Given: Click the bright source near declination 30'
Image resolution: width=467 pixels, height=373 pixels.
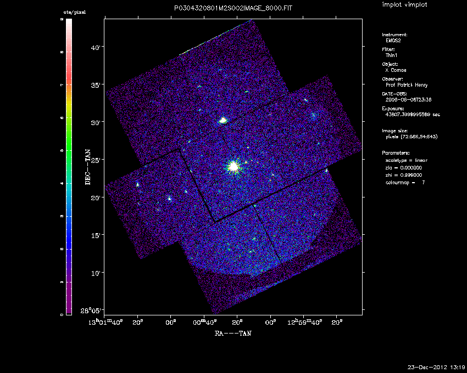Looking at the screenshot, I should 223,121.
